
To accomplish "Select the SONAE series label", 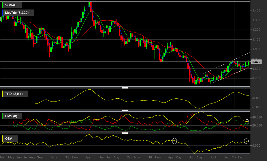I will (11, 5).
